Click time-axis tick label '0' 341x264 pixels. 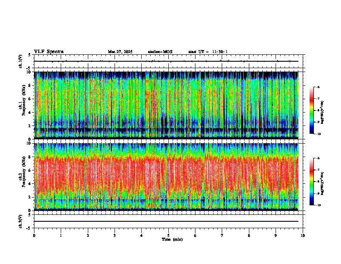[x=34, y=236]
